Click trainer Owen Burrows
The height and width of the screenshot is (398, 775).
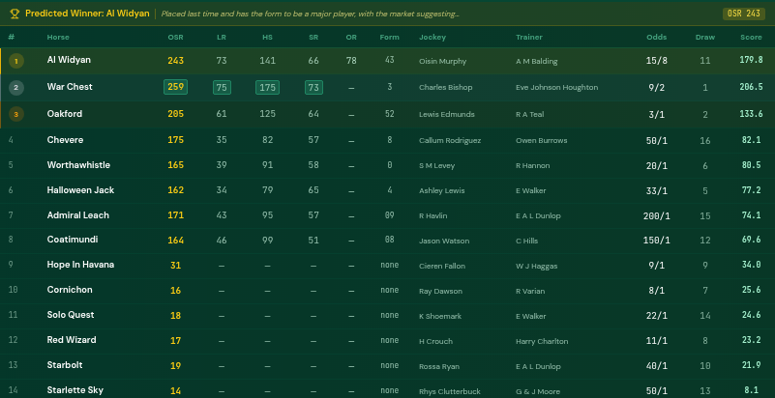click(541, 141)
